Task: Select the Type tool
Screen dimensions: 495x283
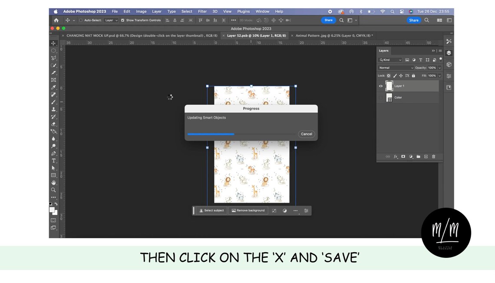Action: [54, 161]
